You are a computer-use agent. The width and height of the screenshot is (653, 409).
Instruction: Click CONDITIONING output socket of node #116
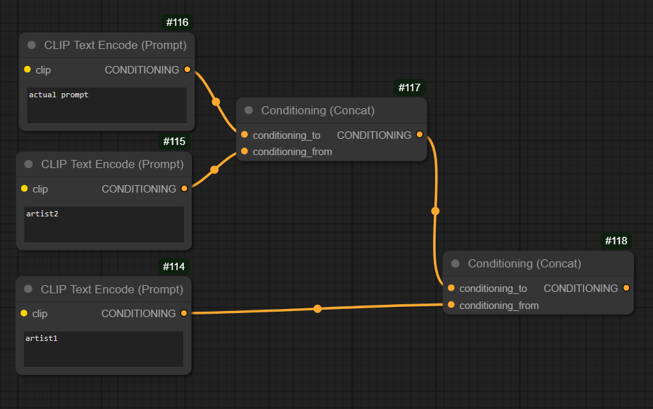tap(187, 69)
